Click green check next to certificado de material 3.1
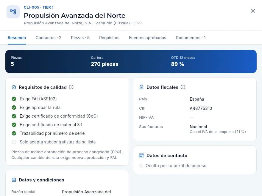The image size is (262, 196). pyautogui.click(x=14, y=125)
